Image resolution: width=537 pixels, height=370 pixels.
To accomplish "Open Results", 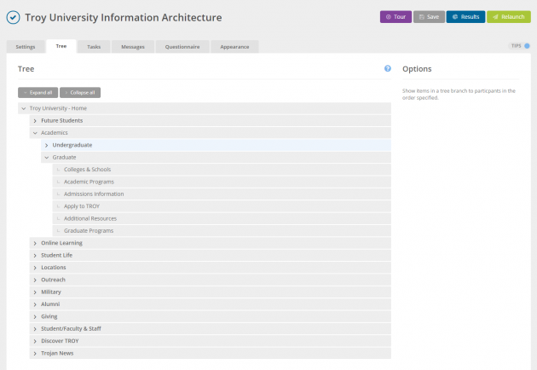I will [x=465, y=17].
